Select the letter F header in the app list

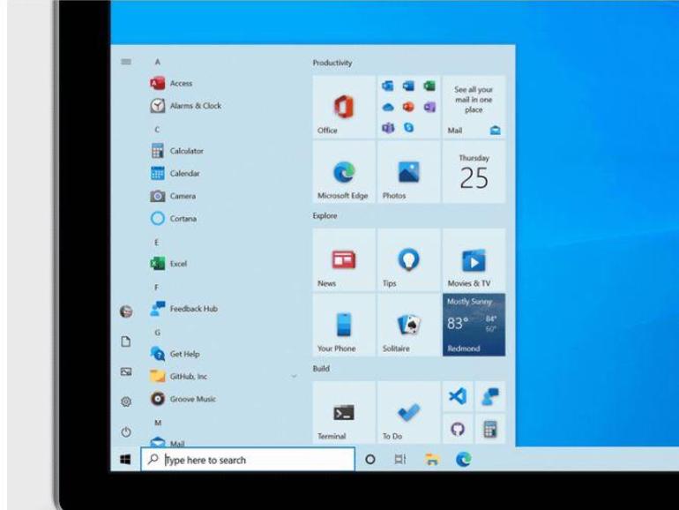click(157, 288)
